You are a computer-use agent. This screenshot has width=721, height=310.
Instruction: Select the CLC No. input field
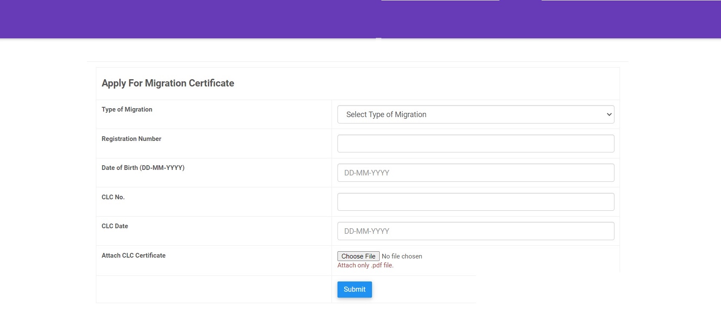coord(476,202)
